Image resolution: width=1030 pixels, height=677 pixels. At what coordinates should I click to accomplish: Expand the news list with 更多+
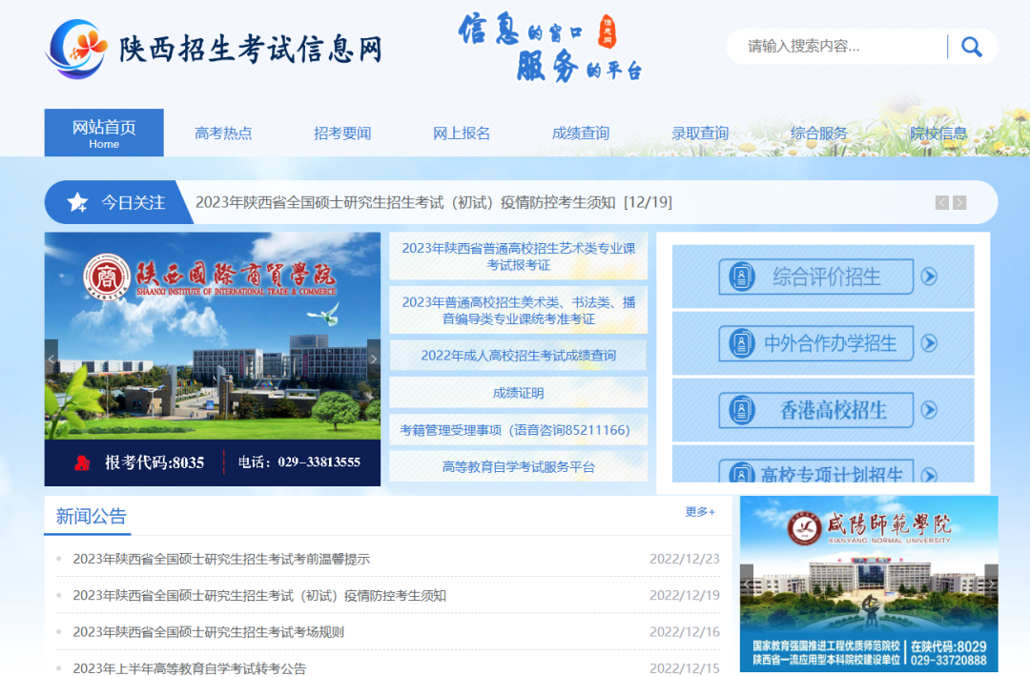[x=700, y=511]
